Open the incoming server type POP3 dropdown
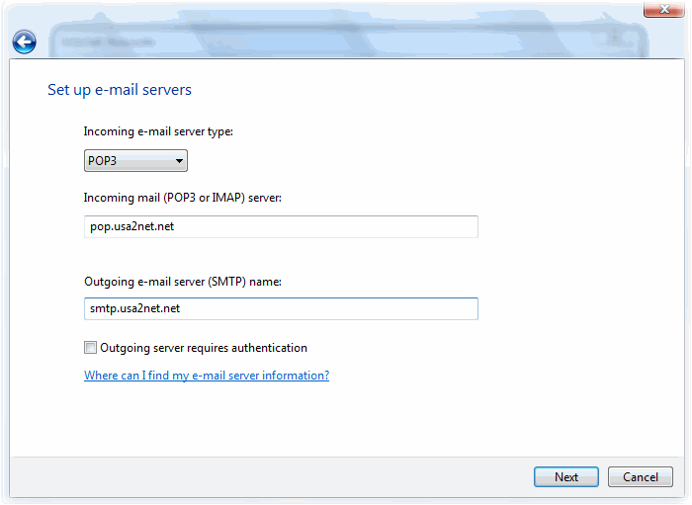 pyautogui.click(x=136, y=160)
